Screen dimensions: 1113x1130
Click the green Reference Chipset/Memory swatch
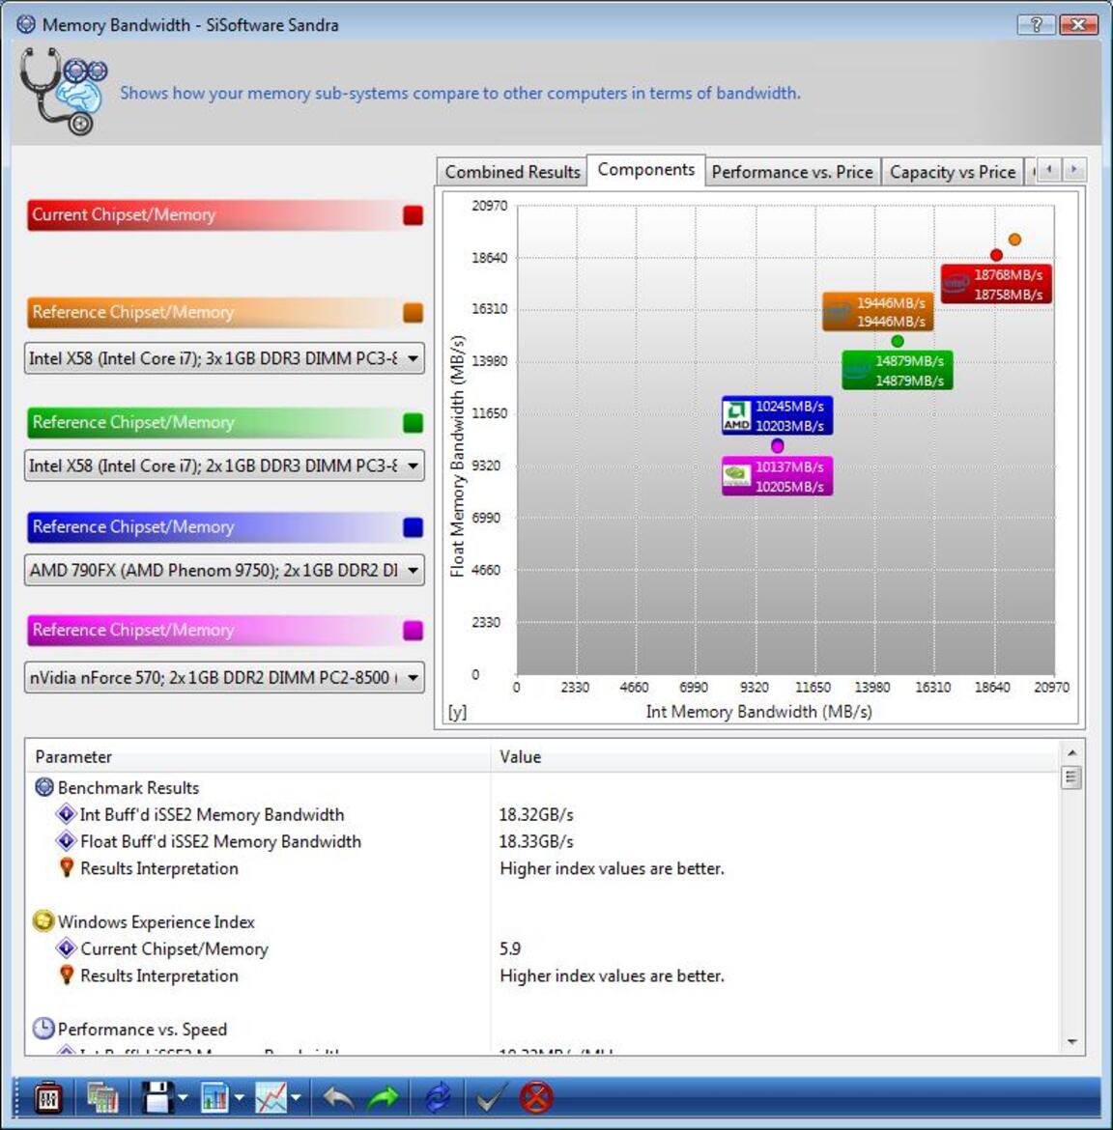tap(414, 422)
